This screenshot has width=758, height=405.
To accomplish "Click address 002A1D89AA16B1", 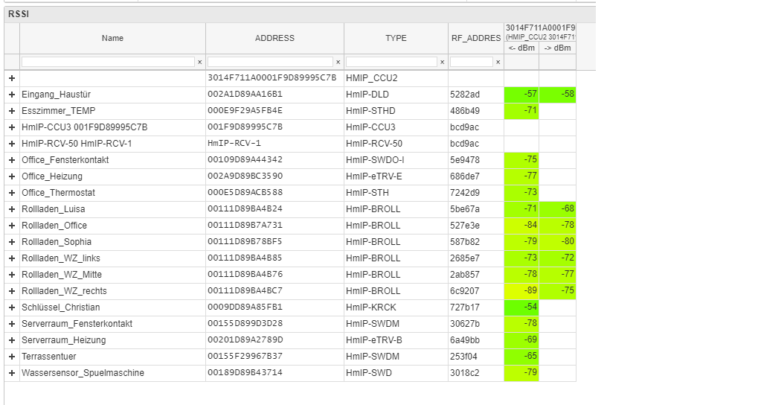I will [245, 95].
